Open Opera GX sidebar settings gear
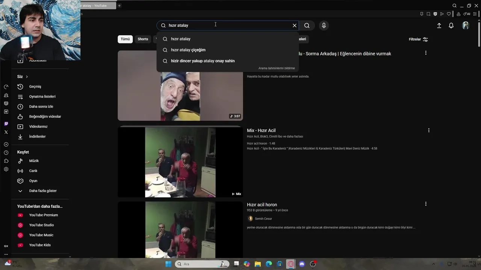The height and width of the screenshot is (270, 481). point(6,169)
